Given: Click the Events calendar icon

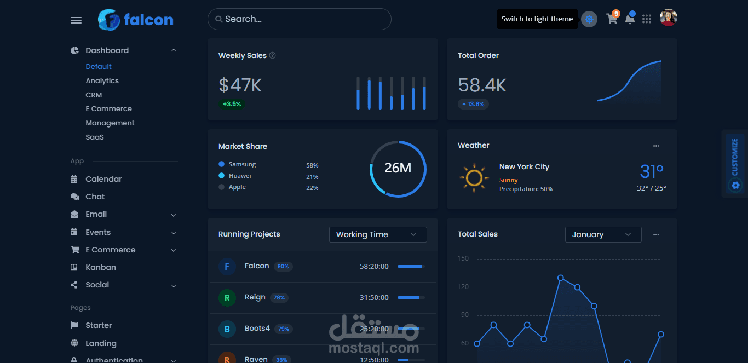Looking at the screenshot, I should click(74, 232).
